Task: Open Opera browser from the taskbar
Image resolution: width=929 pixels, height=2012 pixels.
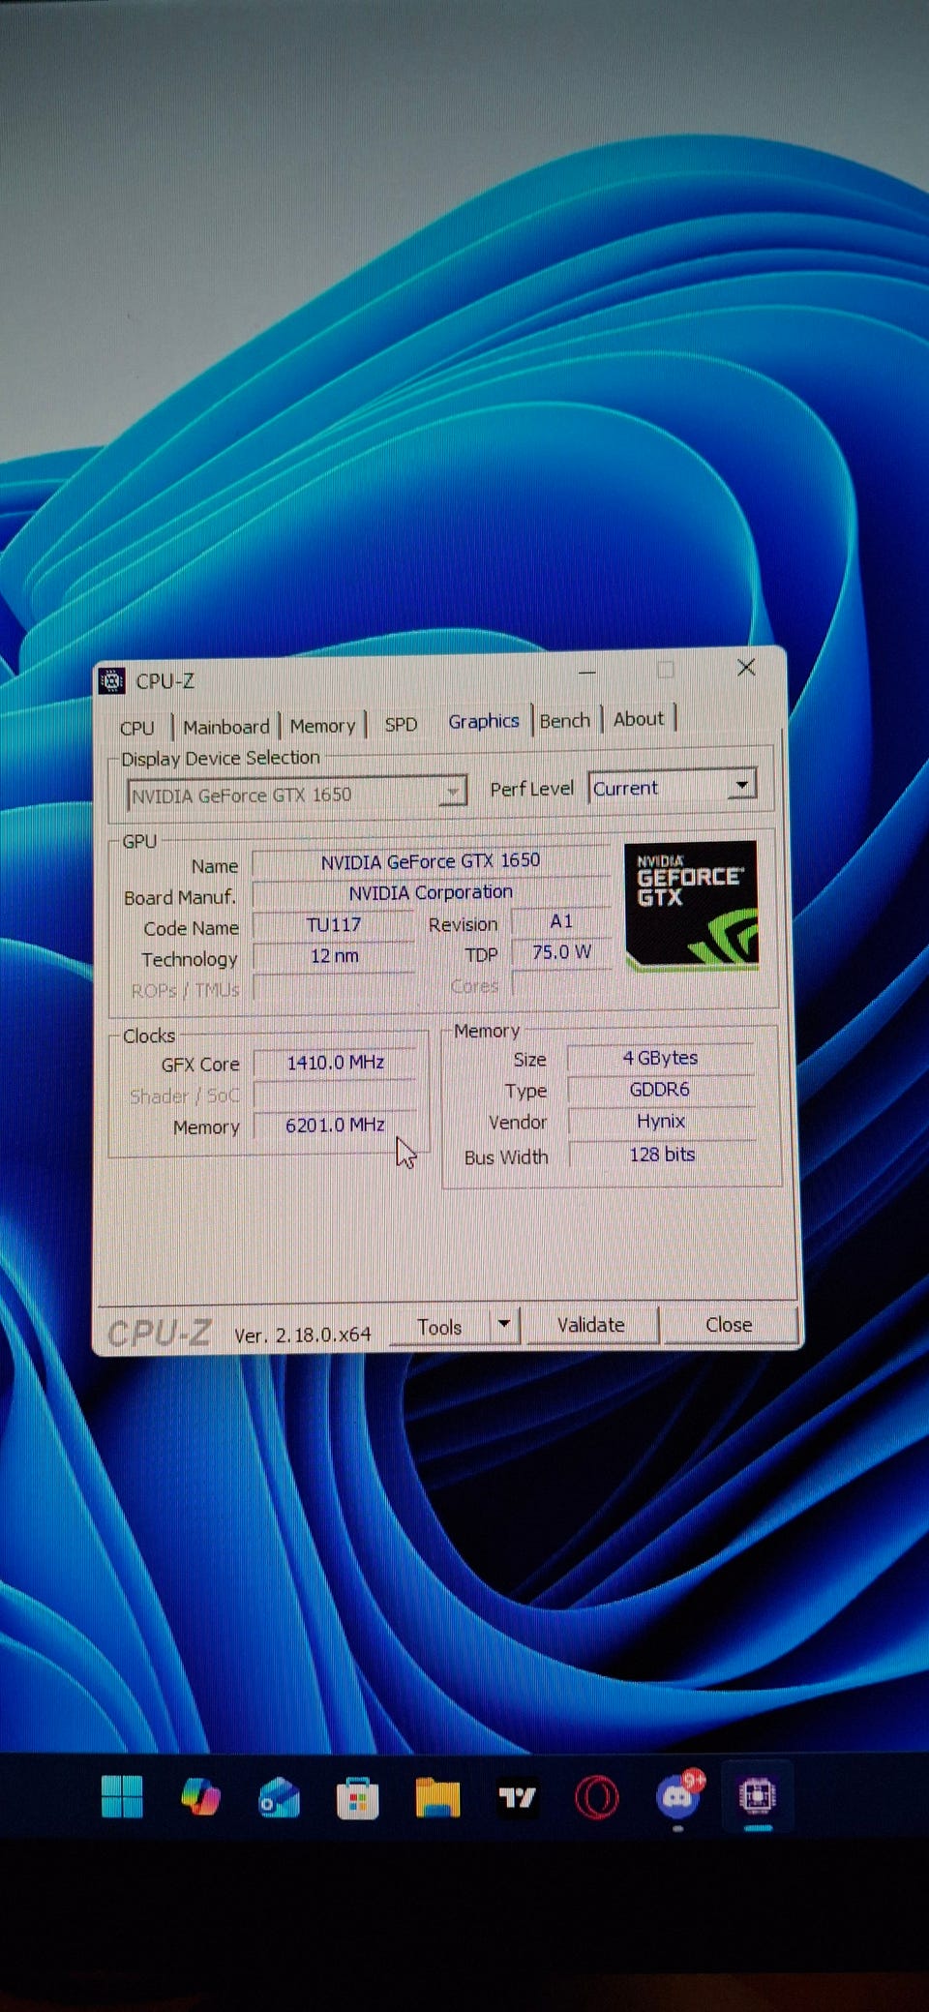Action: point(596,1798)
